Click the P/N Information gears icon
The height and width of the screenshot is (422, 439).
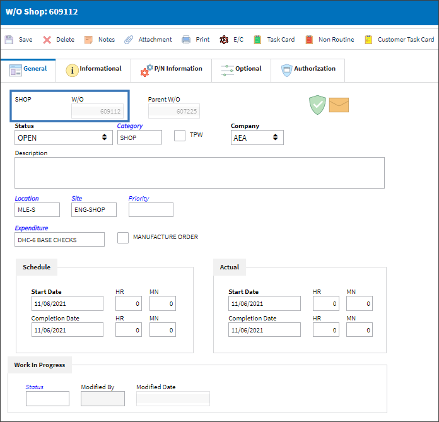(x=147, y=70)
